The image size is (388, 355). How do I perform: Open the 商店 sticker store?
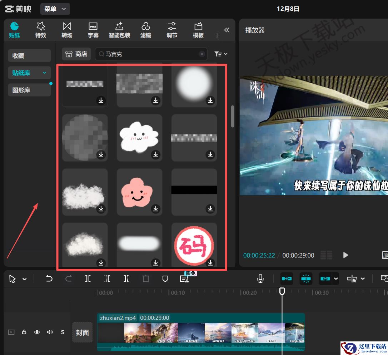tap(76, 54)
